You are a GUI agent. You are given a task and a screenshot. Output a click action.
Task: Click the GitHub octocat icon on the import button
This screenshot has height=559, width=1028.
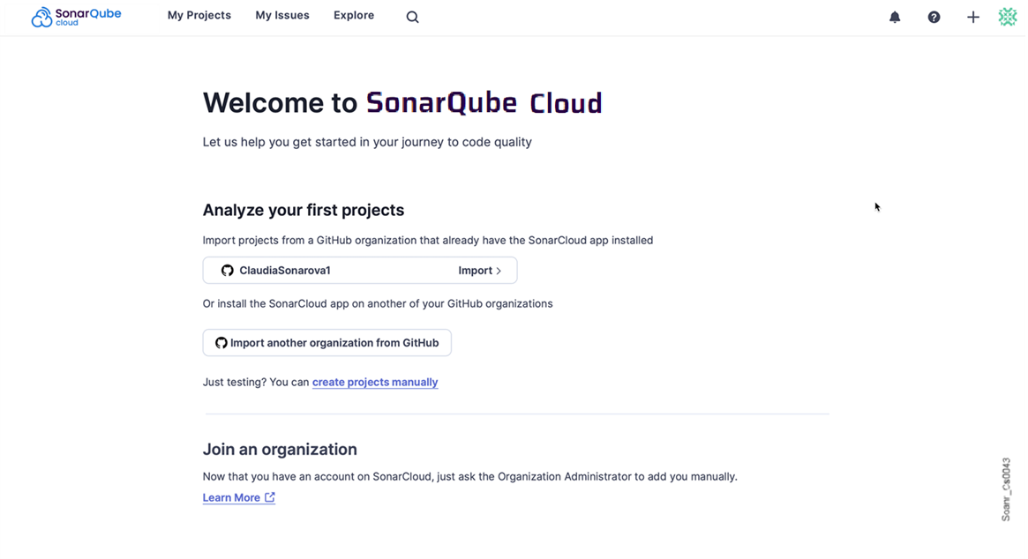(221, 342)
